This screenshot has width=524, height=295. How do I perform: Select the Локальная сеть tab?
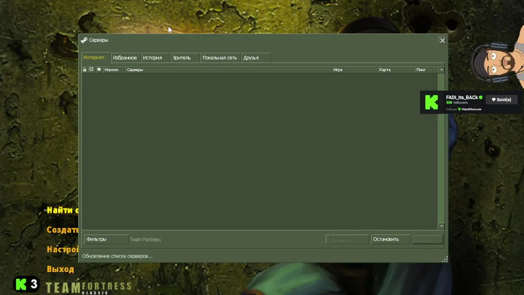pyautogui.click(x=220, y=58)
